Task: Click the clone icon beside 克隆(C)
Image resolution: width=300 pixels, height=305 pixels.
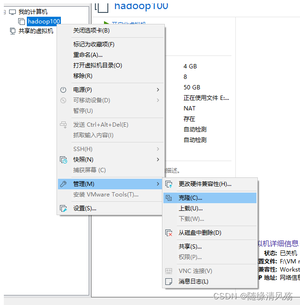Action: pos(169,198)
